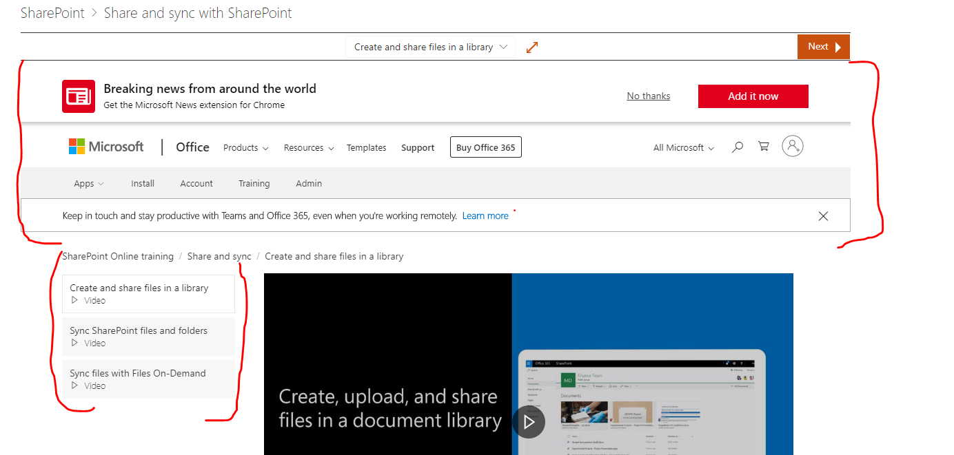Open the Learn more link
The height and width of the screenshot is (455, 954).
point(485,215)
